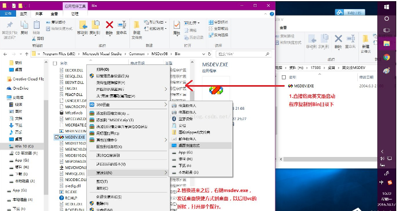Click the red Delete icon in ribbon
Screen dimensions: 398x211
[109, 25]
